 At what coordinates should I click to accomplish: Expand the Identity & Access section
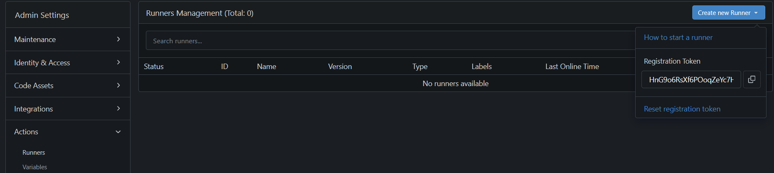(x=68, y=63)
